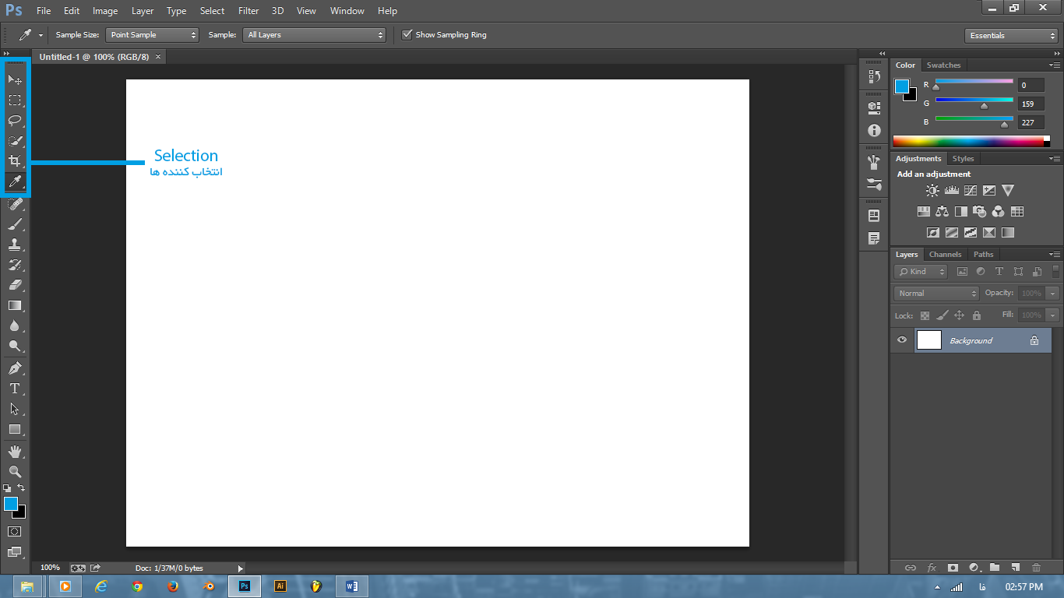The image size is (1064, 598).
Task: Select the Rectangular Marquee tool
Action: pos(15,100)
